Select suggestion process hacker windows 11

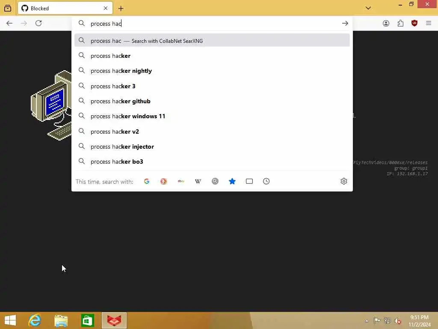212,116
